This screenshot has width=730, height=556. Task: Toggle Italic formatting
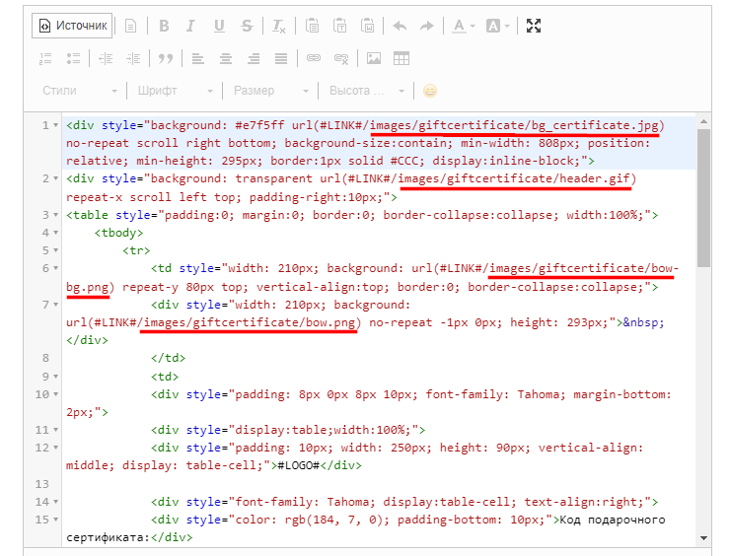click(191, 26)
